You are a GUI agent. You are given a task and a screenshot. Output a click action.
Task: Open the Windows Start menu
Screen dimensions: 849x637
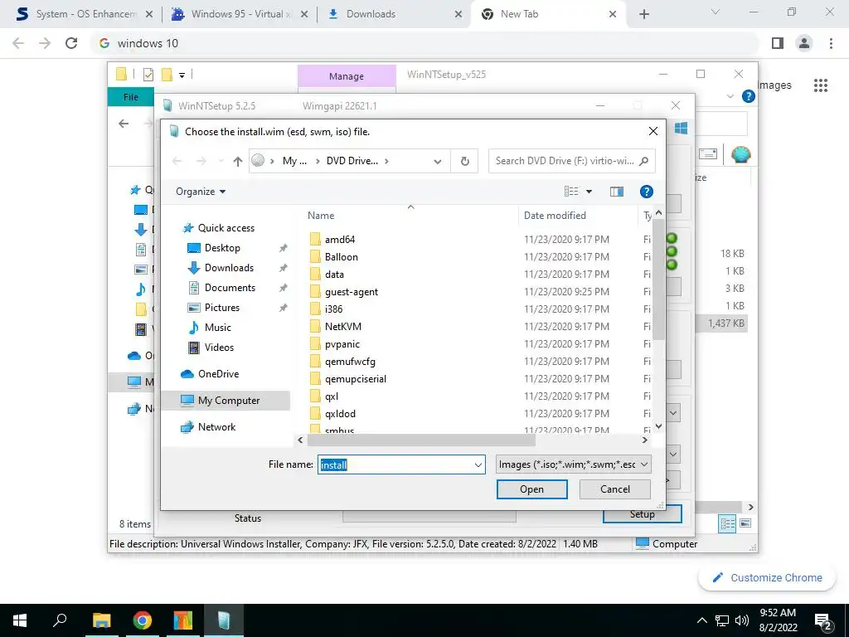point(20,620)
